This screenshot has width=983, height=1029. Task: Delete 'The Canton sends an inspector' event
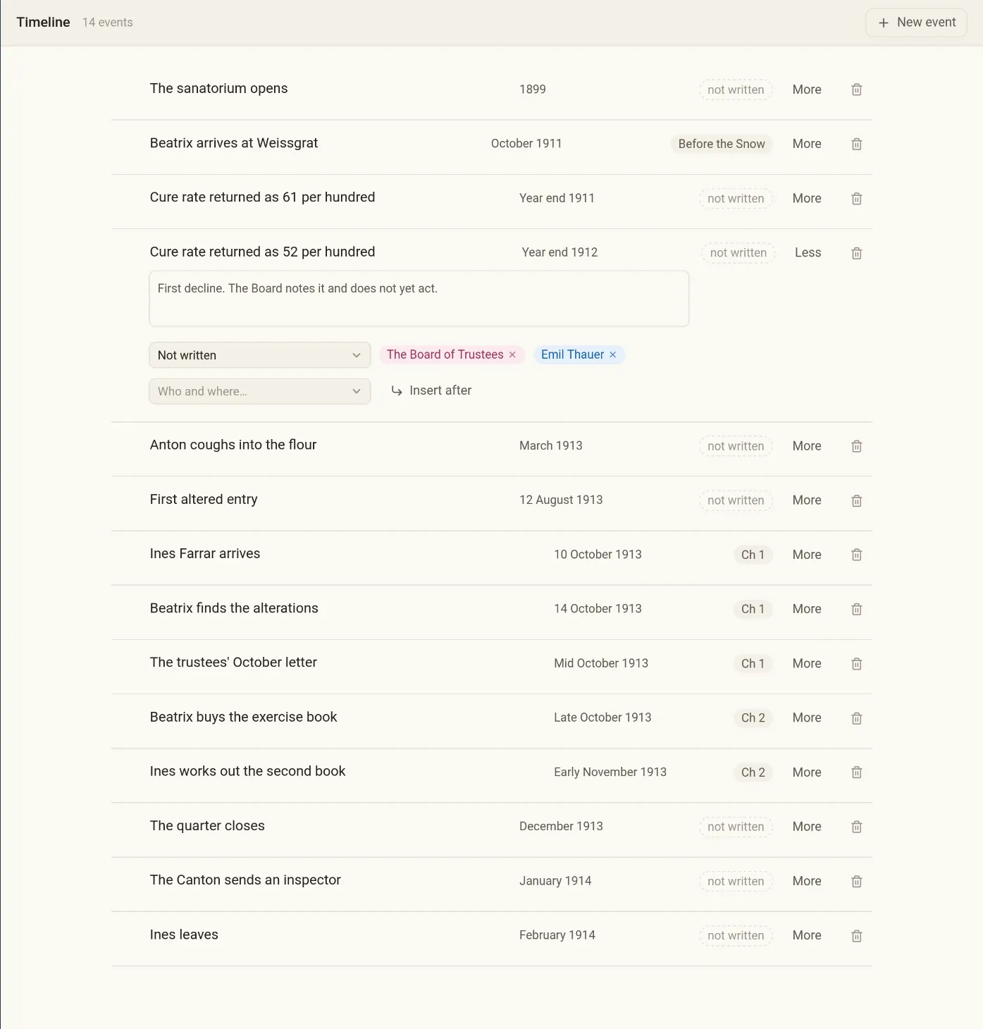(x=856, y=882)
